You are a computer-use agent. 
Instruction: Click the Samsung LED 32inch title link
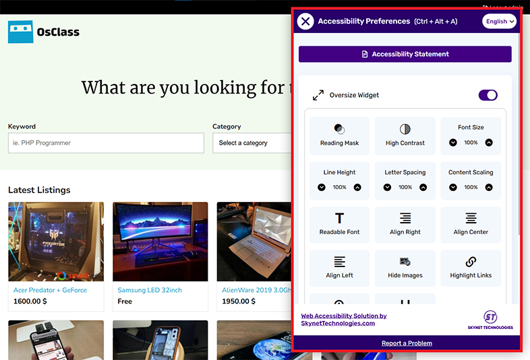(x=150, y=290)
